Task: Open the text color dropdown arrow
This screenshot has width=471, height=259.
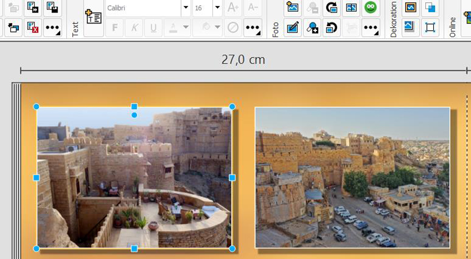Action: click(x=186, y=27)
